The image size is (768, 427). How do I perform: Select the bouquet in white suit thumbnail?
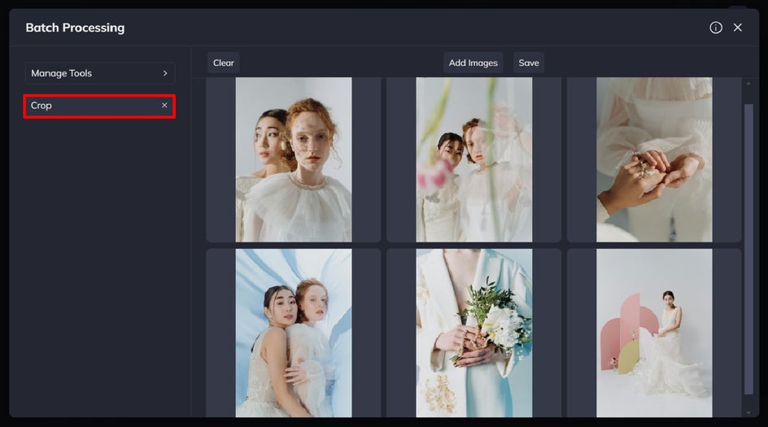474,333
